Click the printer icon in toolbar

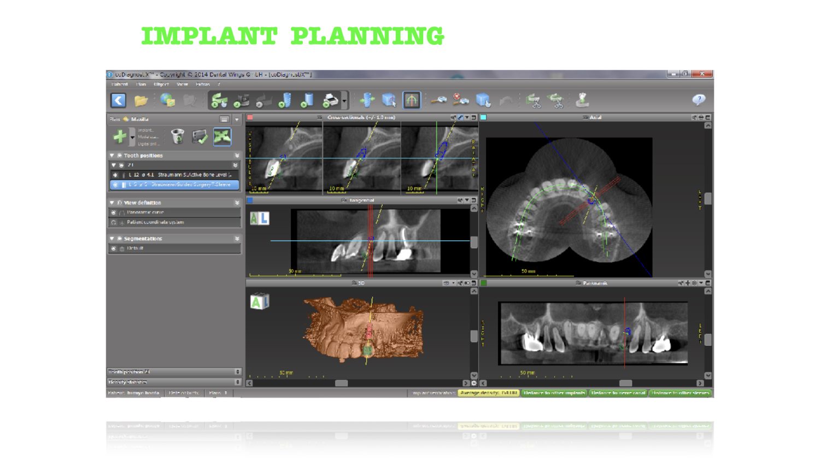(x=330, y=101)
